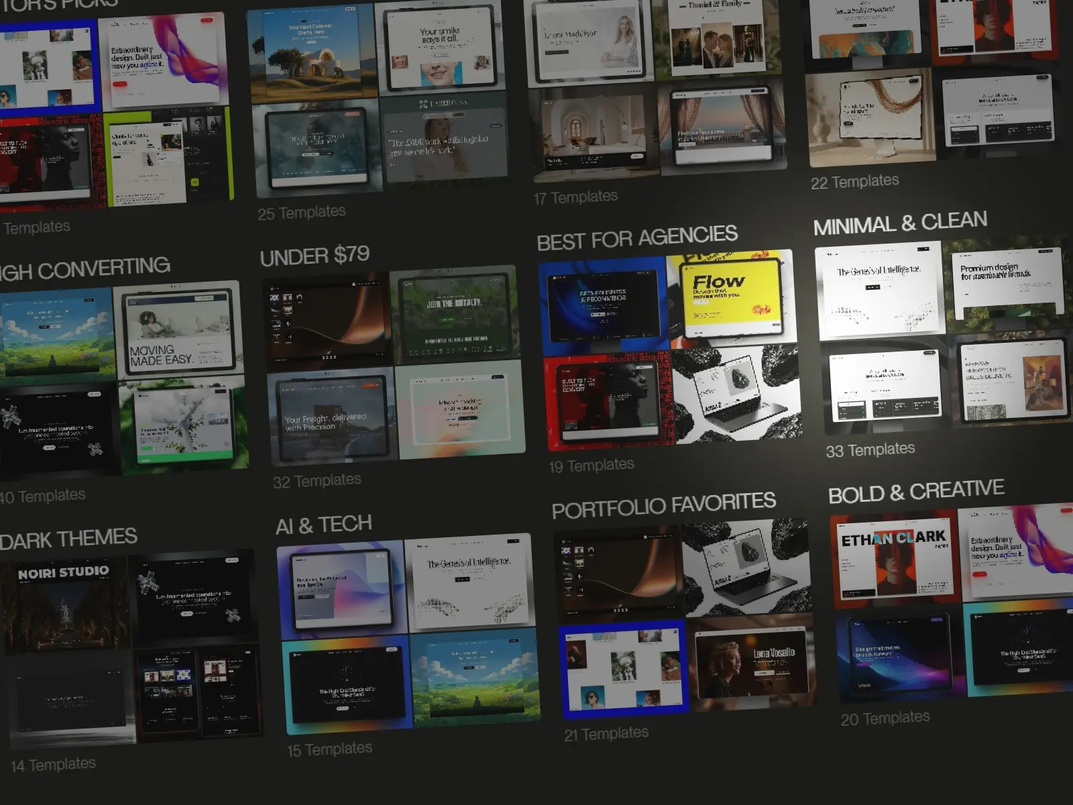Select the laptop mockup thumbnail in Best for Agencies

737,394
